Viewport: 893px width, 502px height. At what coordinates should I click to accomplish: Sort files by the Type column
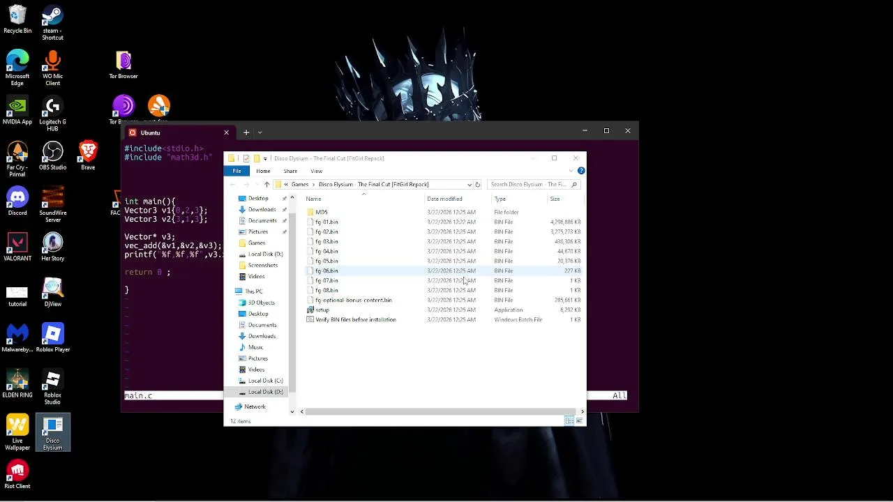(518, 199)
